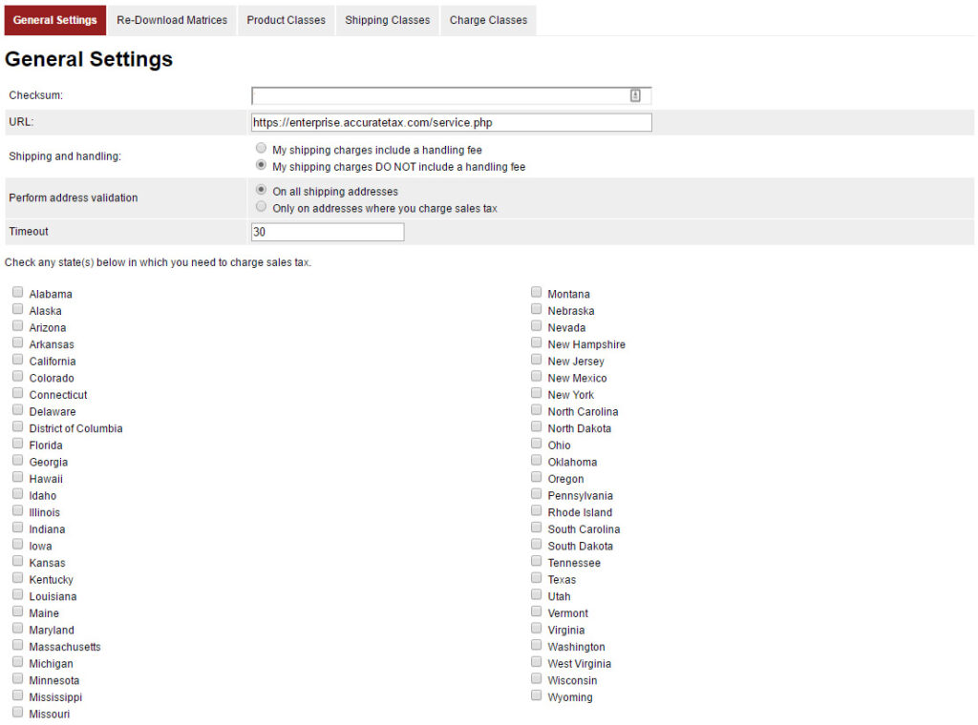The width and height of the screenshot is (978, 725).
Task: Switch to the Re-Download Matrices tab
Action: [171, 19]
